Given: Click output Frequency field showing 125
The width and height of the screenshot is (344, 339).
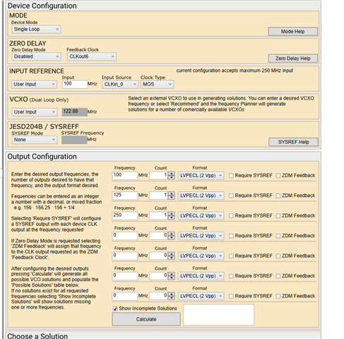Looking at the screenshot, I should coord(125,196).
